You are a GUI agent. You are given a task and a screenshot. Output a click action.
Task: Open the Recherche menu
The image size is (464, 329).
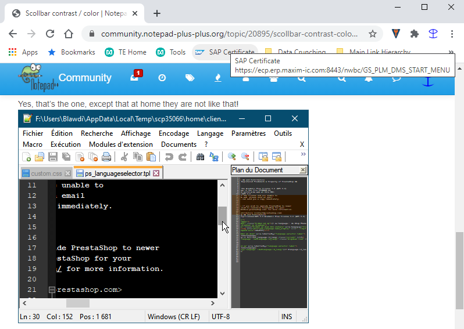[x=97, y=133]
